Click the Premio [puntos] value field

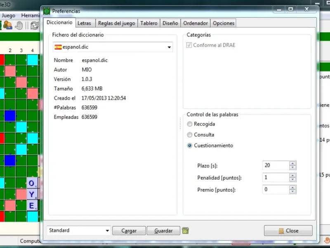coord(276,189)
